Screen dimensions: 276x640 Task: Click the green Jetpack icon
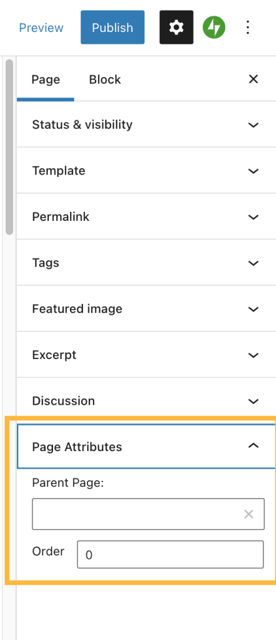click(x=214, y=28)
